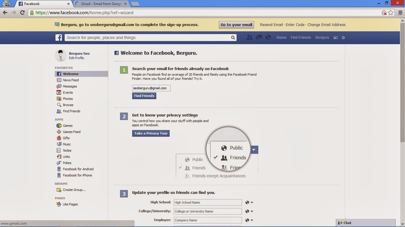Click vertical scrollbar down arrow
This screenshot has height=227, width=405.
(403, 225)
